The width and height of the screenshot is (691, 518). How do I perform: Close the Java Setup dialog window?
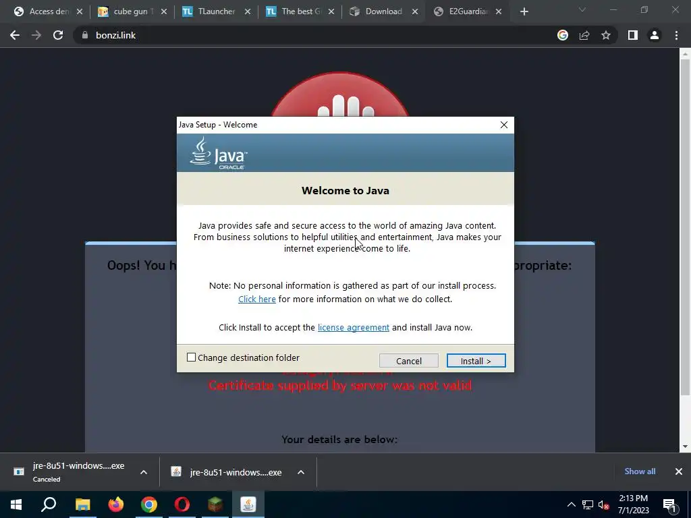(503, 125)
